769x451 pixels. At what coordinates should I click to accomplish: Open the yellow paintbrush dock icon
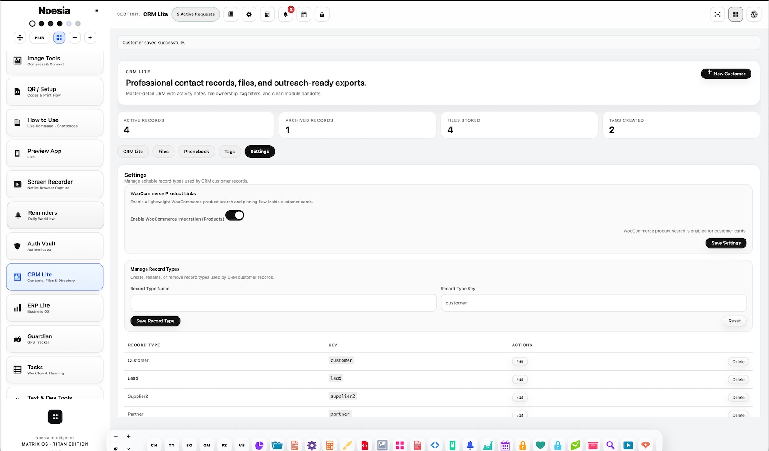[x=347, y=445]
